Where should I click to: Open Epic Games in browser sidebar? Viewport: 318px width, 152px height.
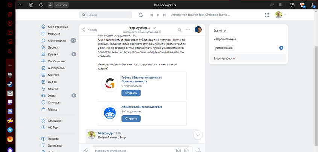10,75
